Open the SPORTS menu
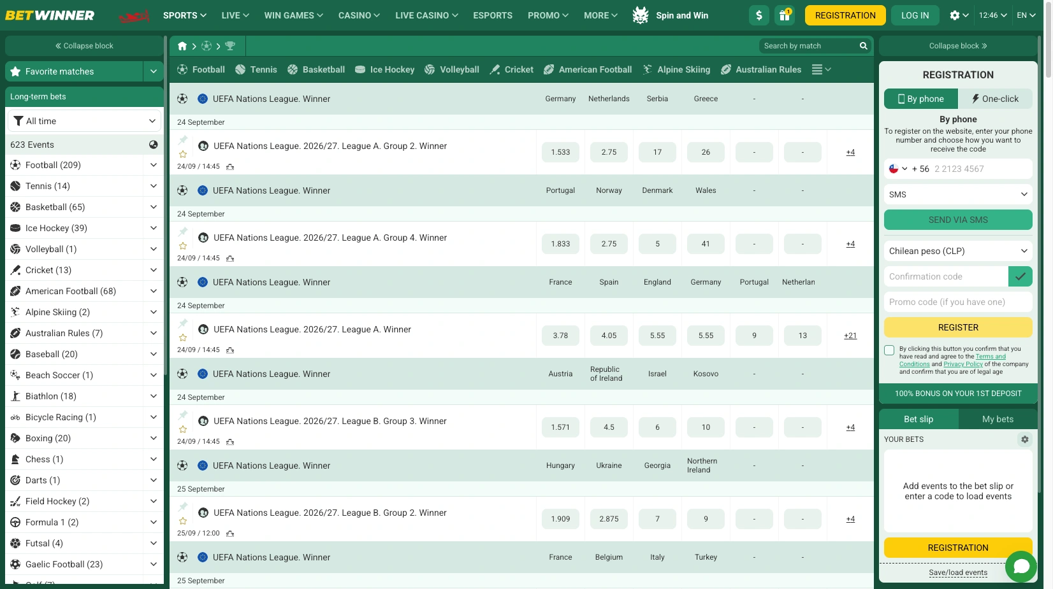The image size is (1053, 589). click(185, 15)
